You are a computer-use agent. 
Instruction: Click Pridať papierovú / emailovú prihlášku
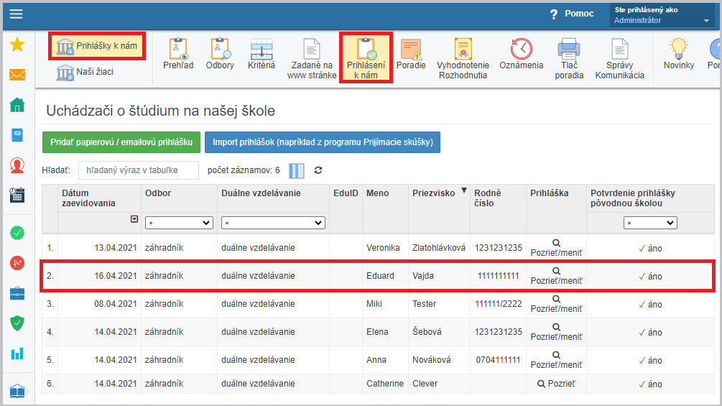coord(121,142)
